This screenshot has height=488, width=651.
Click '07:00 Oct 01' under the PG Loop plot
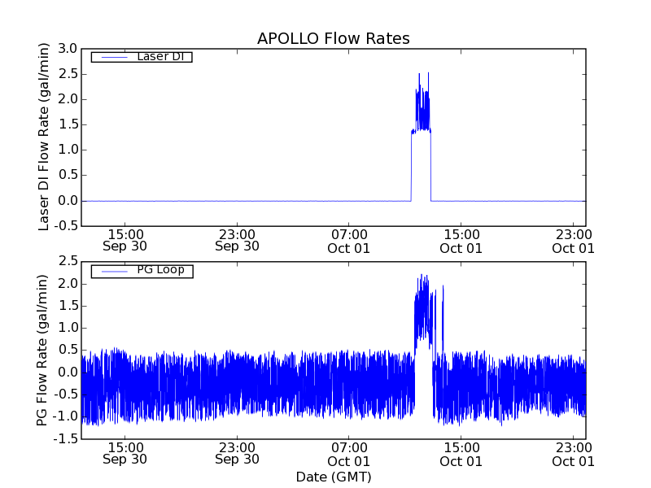pyautogui.click(x=349, y=455)
